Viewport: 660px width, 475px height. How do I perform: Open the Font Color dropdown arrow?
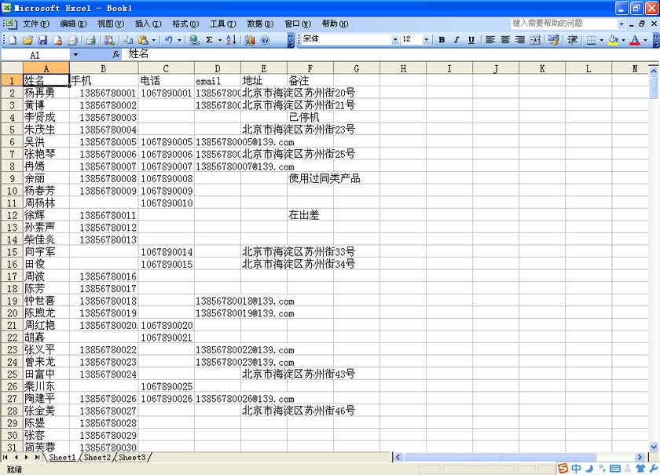[645, 40]
